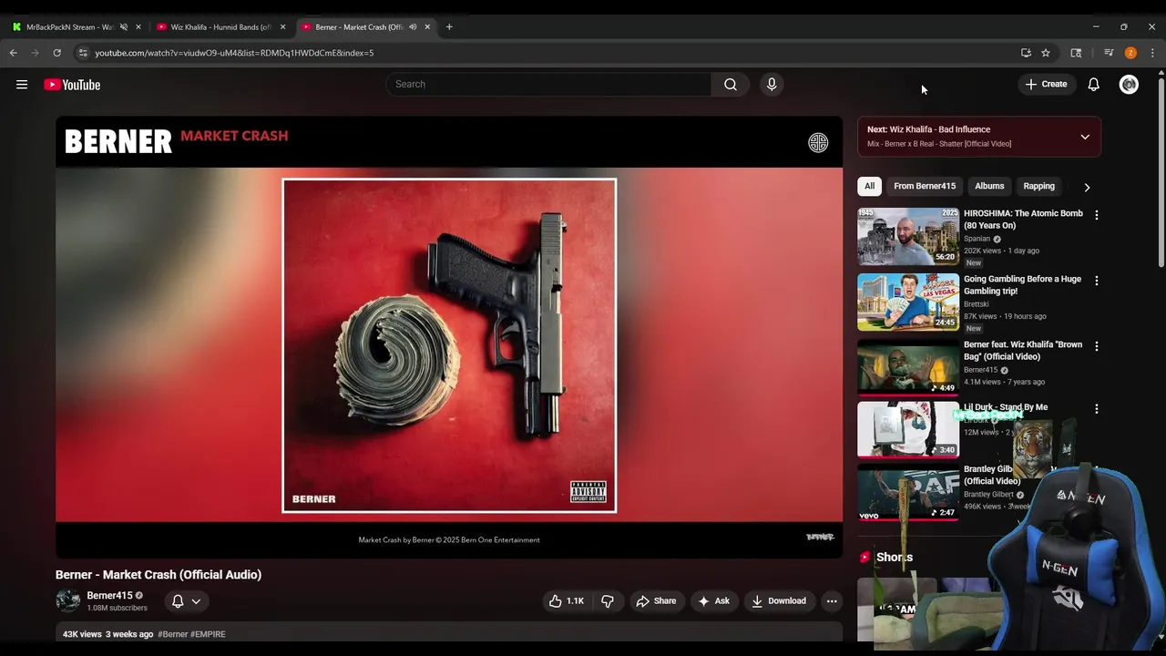Click the Market Crash video player
1166x656 pixels.
[x=449, y=337]
